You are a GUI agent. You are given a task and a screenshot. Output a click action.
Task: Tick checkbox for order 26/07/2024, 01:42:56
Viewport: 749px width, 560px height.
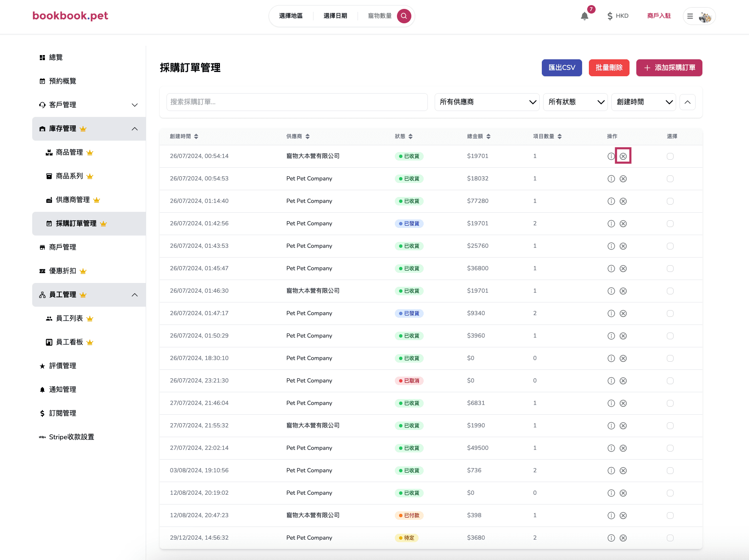670,224
